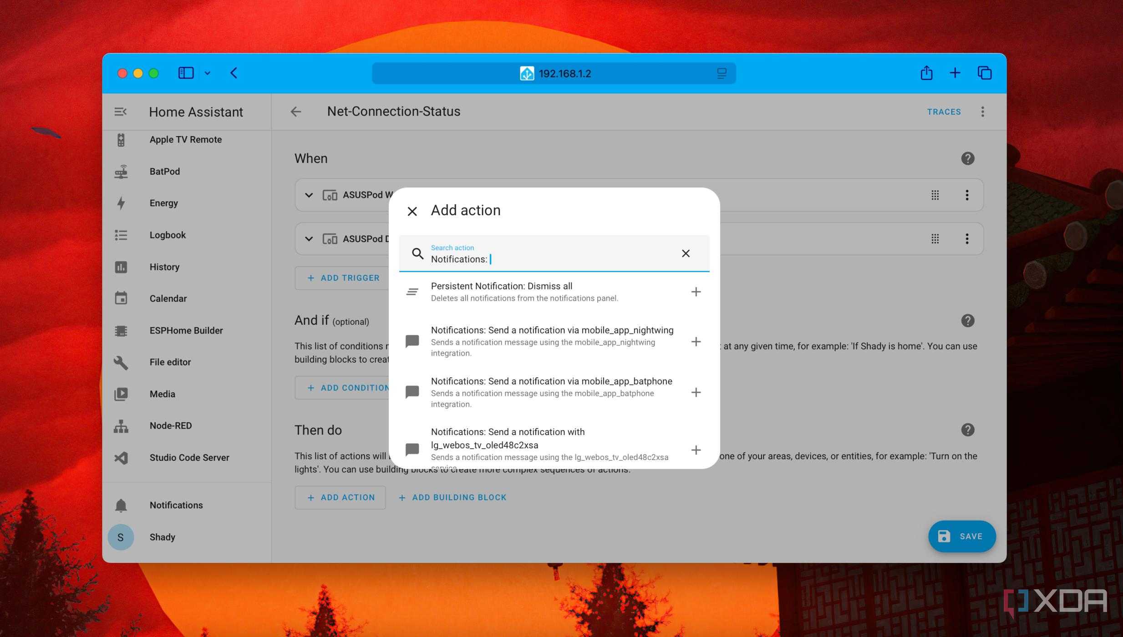Screen dimensions: 1123x637
Task: Add notification via mobile_app_batphone plus icon
Action: coord(696,392)
